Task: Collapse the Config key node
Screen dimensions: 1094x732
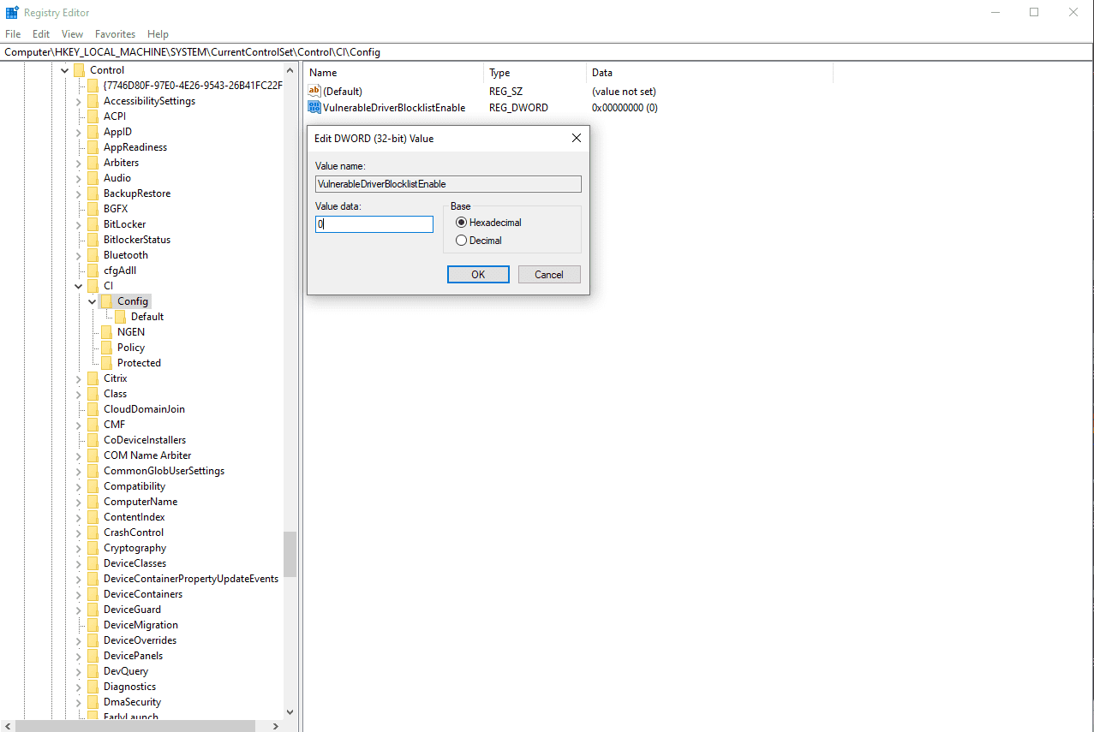Action: (92, 301)
